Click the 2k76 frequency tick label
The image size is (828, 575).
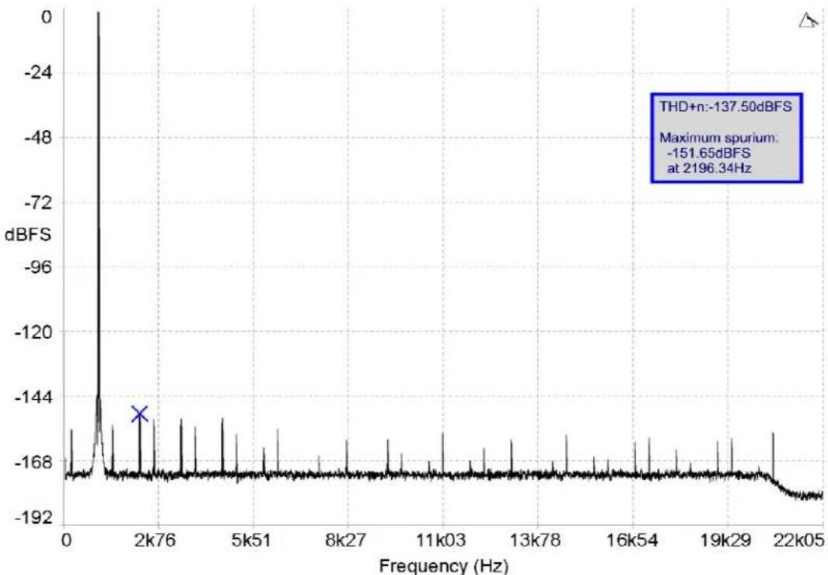click(154, 541)
